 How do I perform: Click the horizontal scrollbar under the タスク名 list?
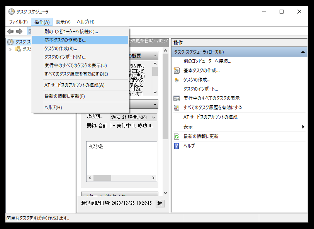(x=102, y=178)
